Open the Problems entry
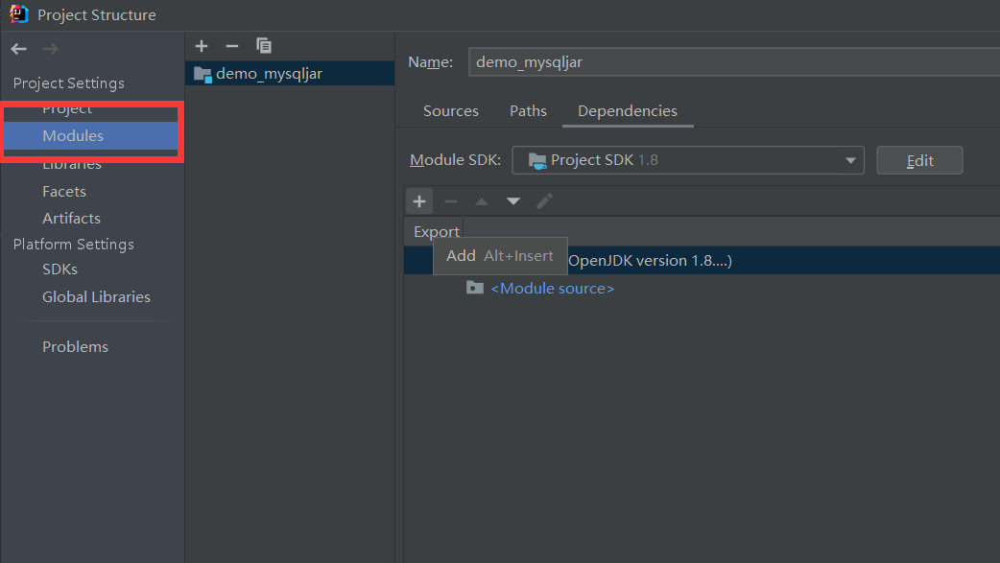Image resolution: width=1000 pixels, height=563 pixels. tap(75, 347)
